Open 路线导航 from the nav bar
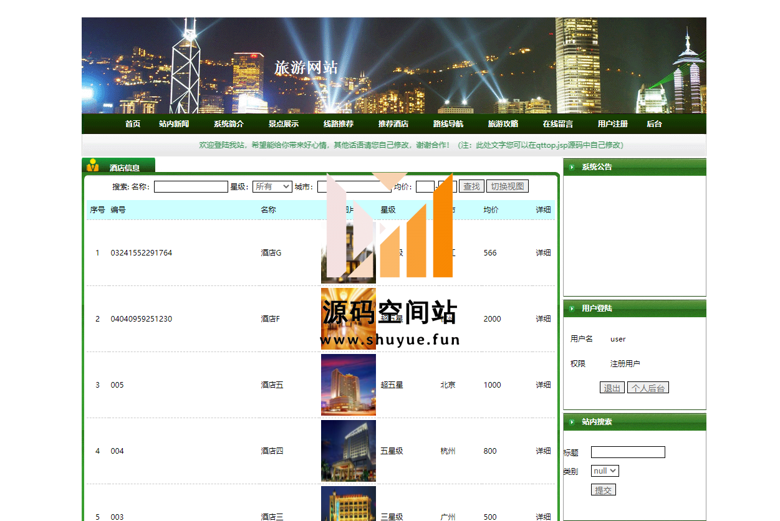This screenshot has width=780, height=521. (448, 124)
